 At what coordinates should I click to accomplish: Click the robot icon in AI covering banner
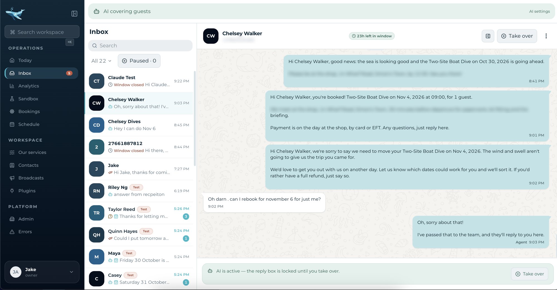[x=97, y=11]
